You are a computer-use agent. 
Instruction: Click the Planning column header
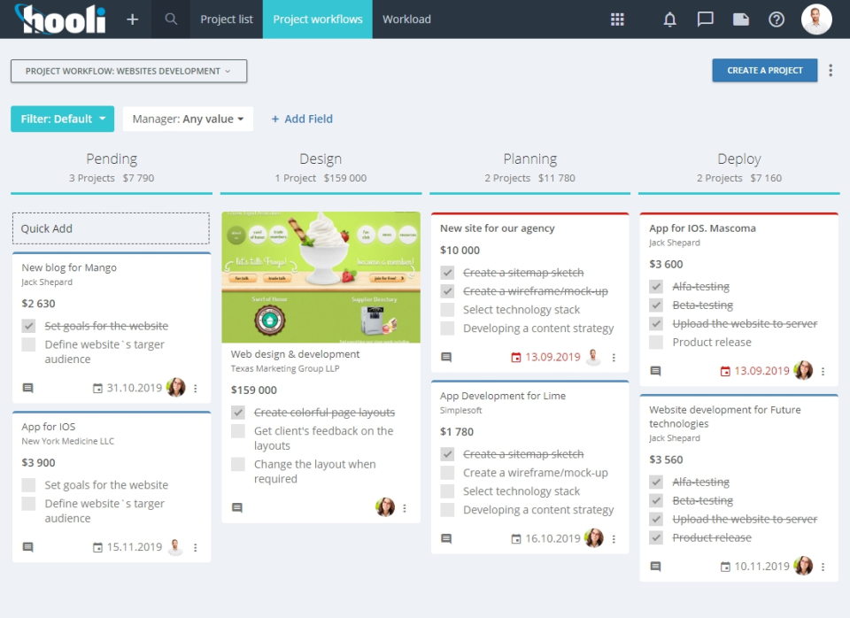point(529,158)
